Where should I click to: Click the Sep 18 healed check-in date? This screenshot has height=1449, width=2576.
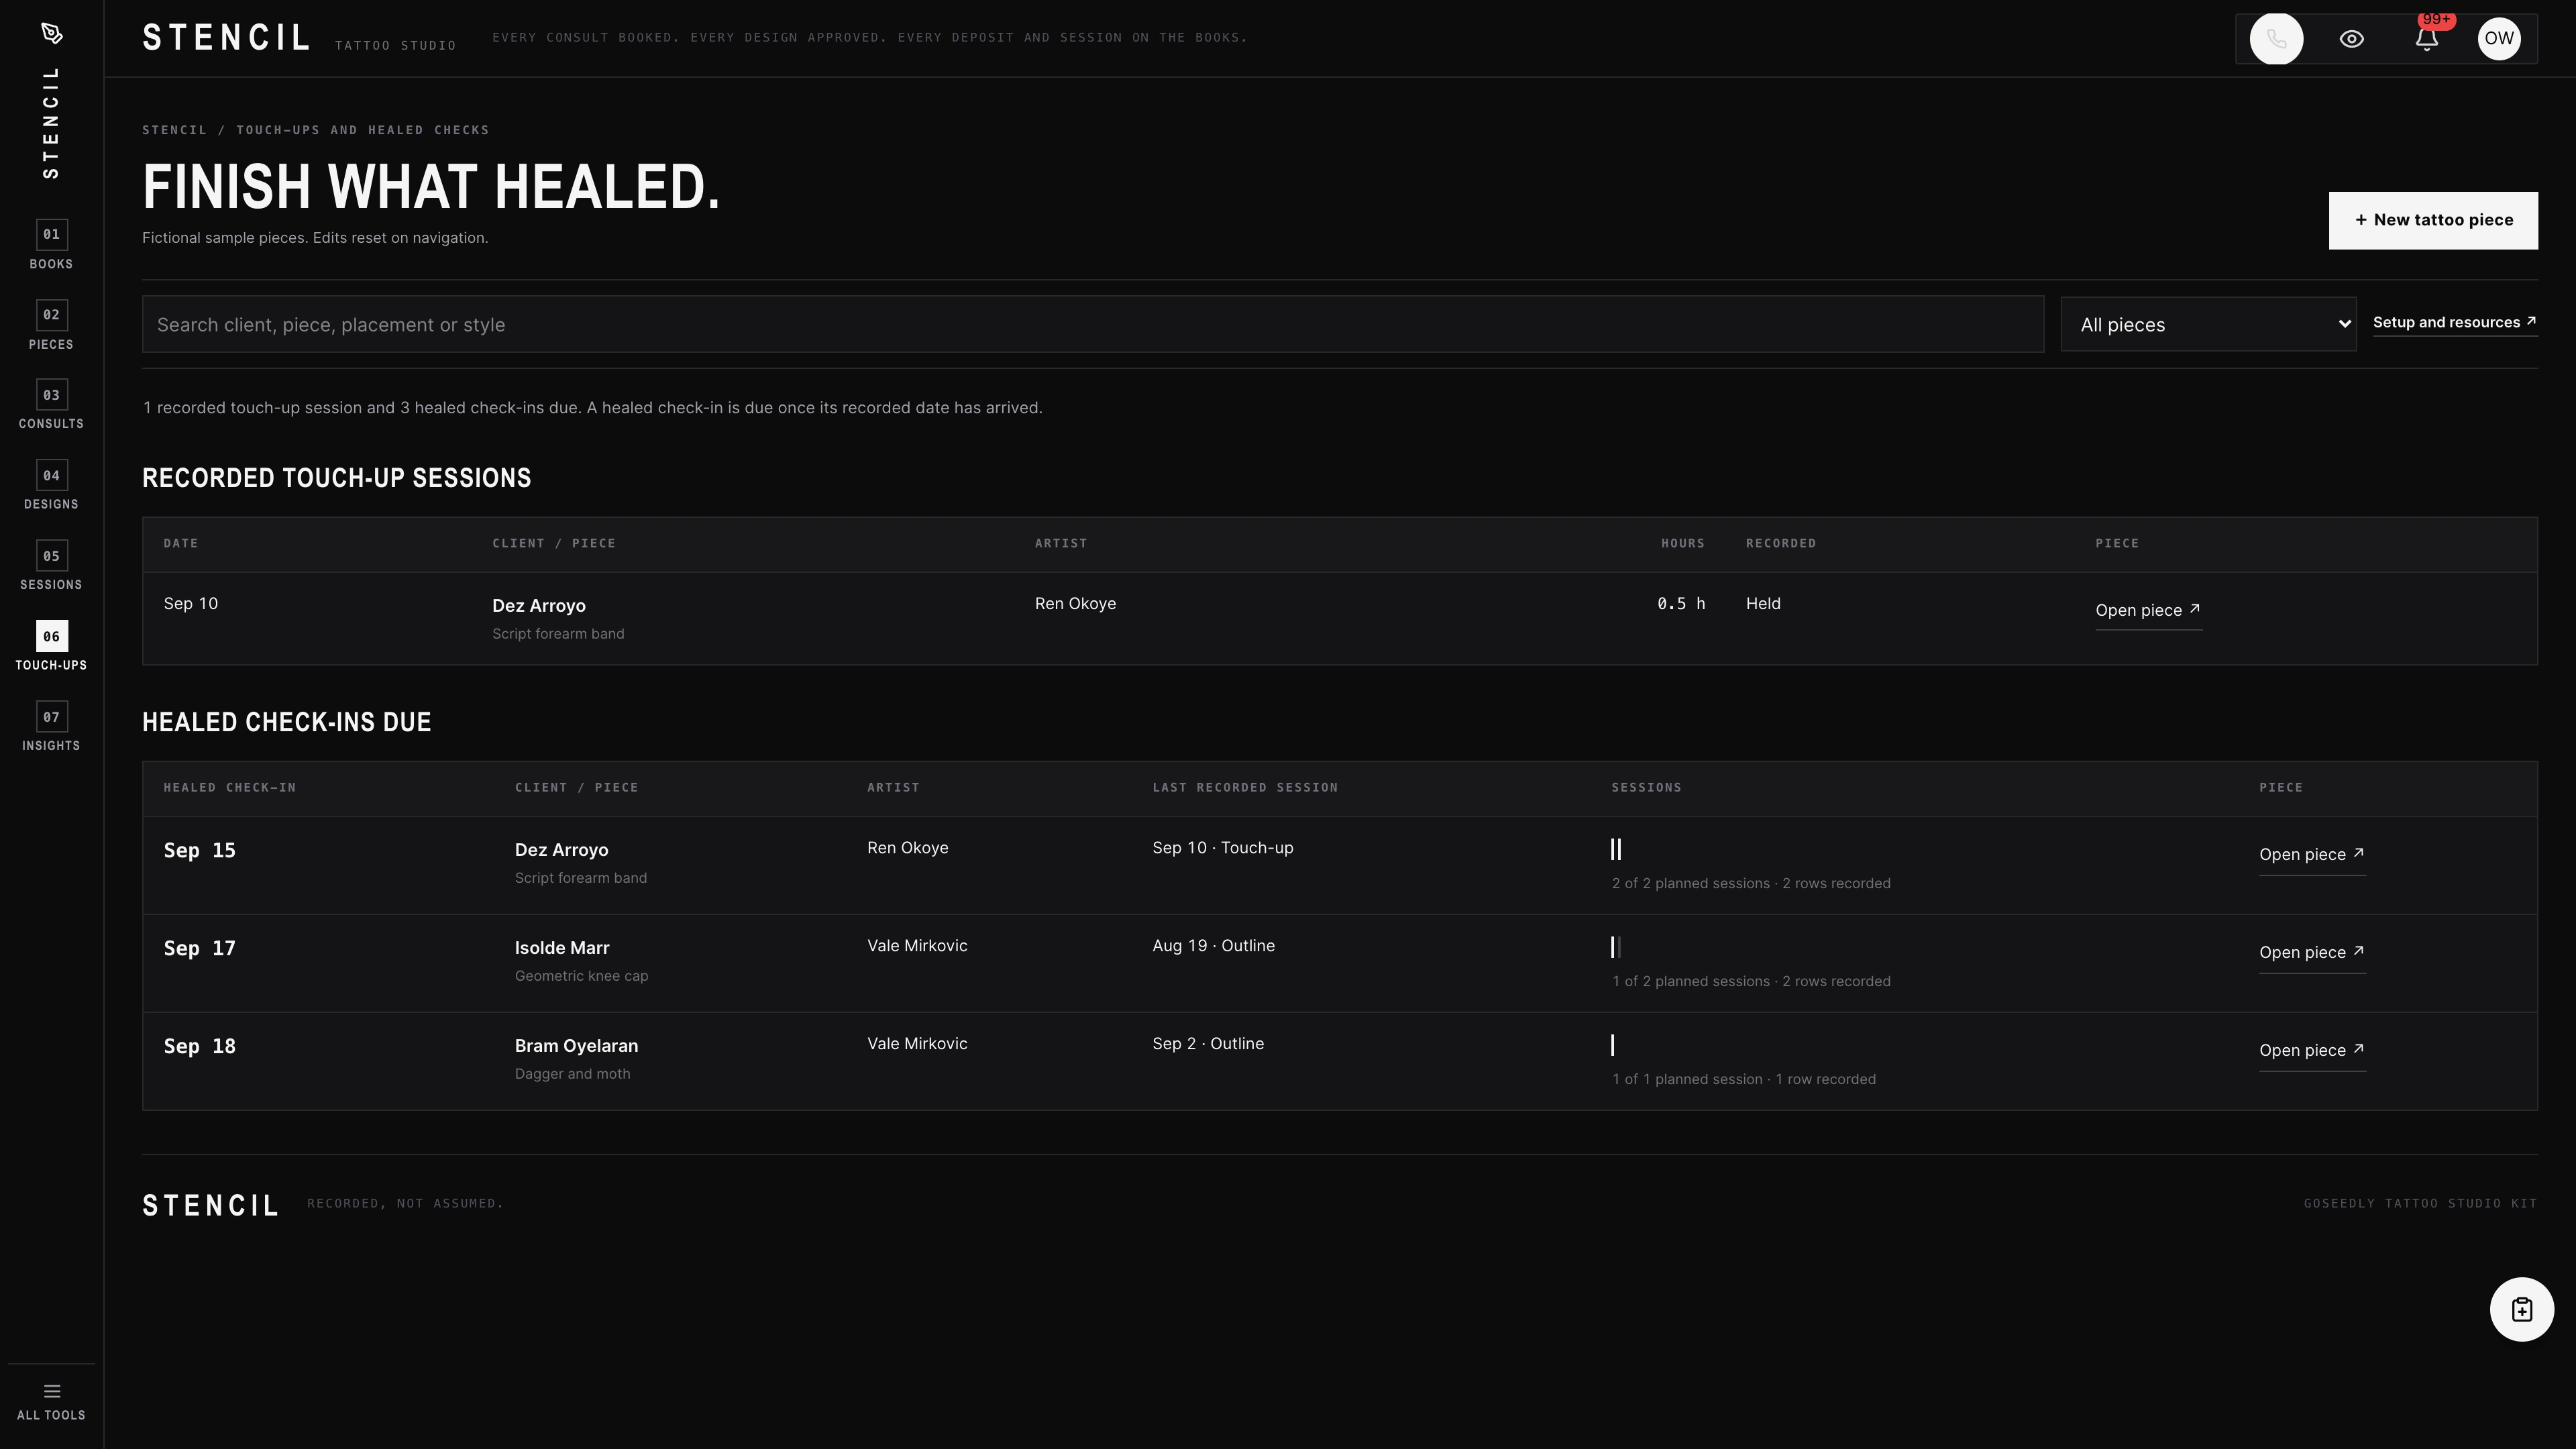click(199, 1046)
